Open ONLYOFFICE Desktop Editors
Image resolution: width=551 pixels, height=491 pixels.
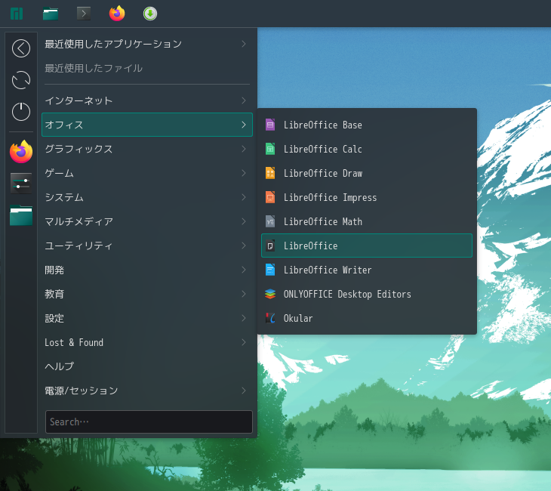click(x=367, y=294)
